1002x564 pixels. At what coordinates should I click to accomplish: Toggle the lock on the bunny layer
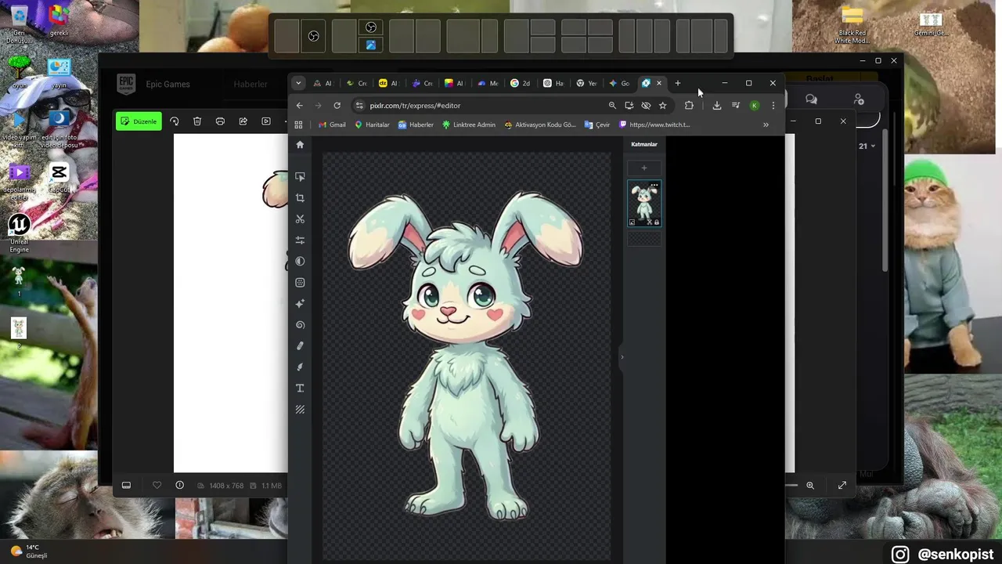(x=657, y=222)
